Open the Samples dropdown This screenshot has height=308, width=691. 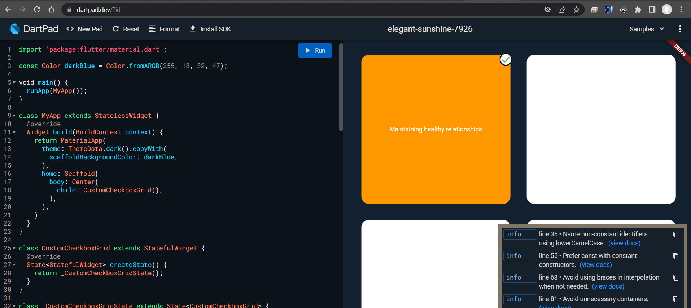pyautogui.click(x=647, y=29)
